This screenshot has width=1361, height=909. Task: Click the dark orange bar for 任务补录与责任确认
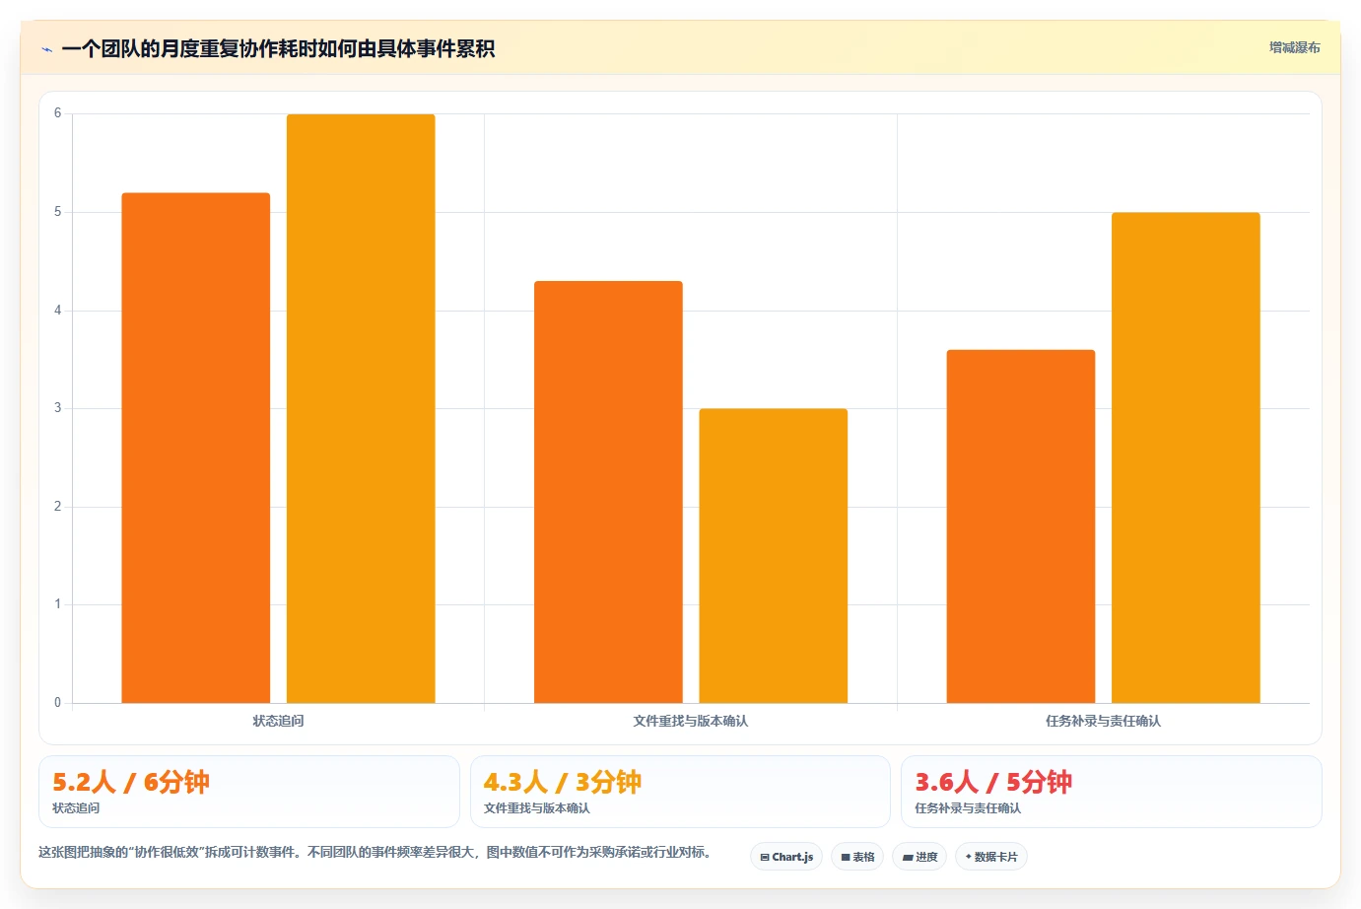[x=1021, y=526]
